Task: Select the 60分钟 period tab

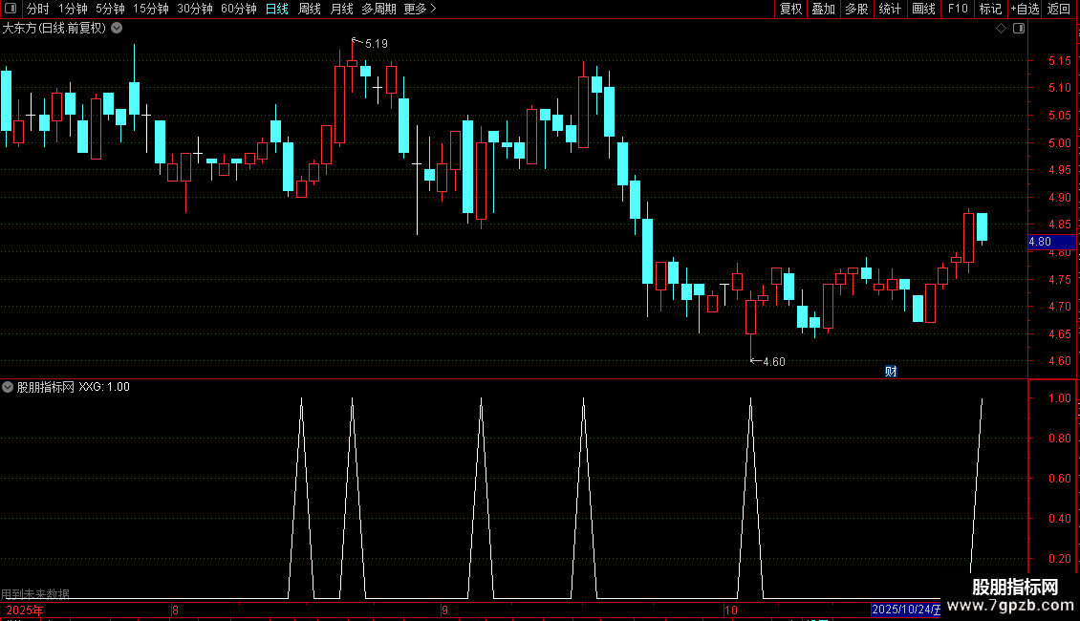Action: coord(238,9)
